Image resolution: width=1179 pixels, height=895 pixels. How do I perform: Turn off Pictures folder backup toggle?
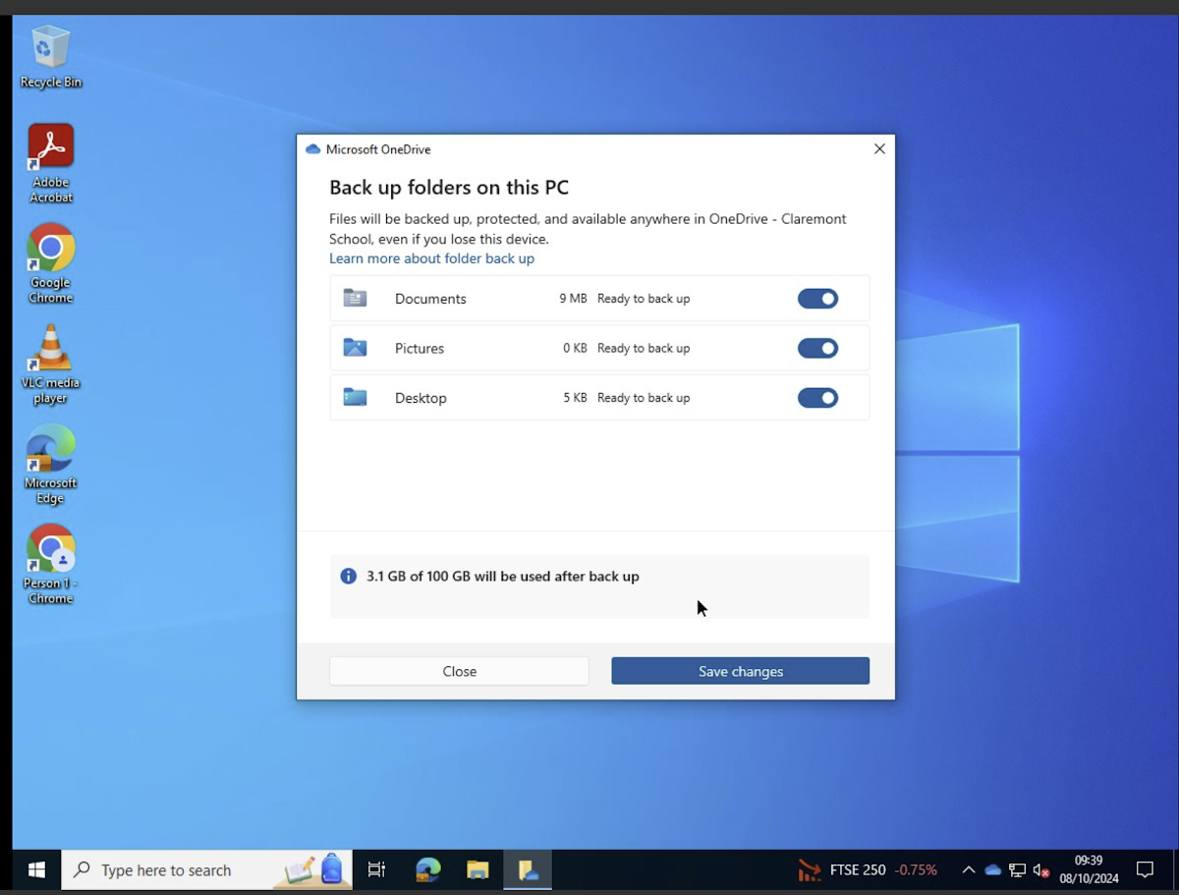point(817,348)
